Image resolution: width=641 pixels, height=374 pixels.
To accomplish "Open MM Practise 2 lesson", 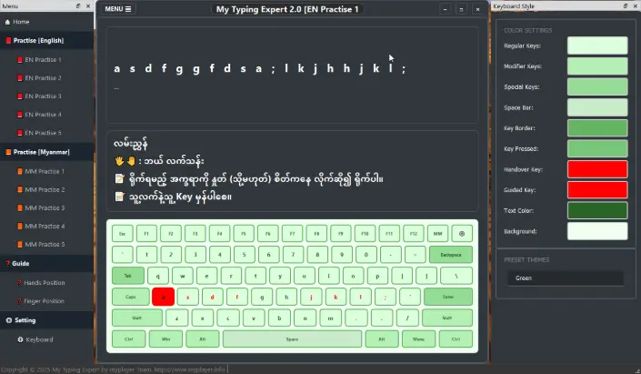I will (46, 189).
